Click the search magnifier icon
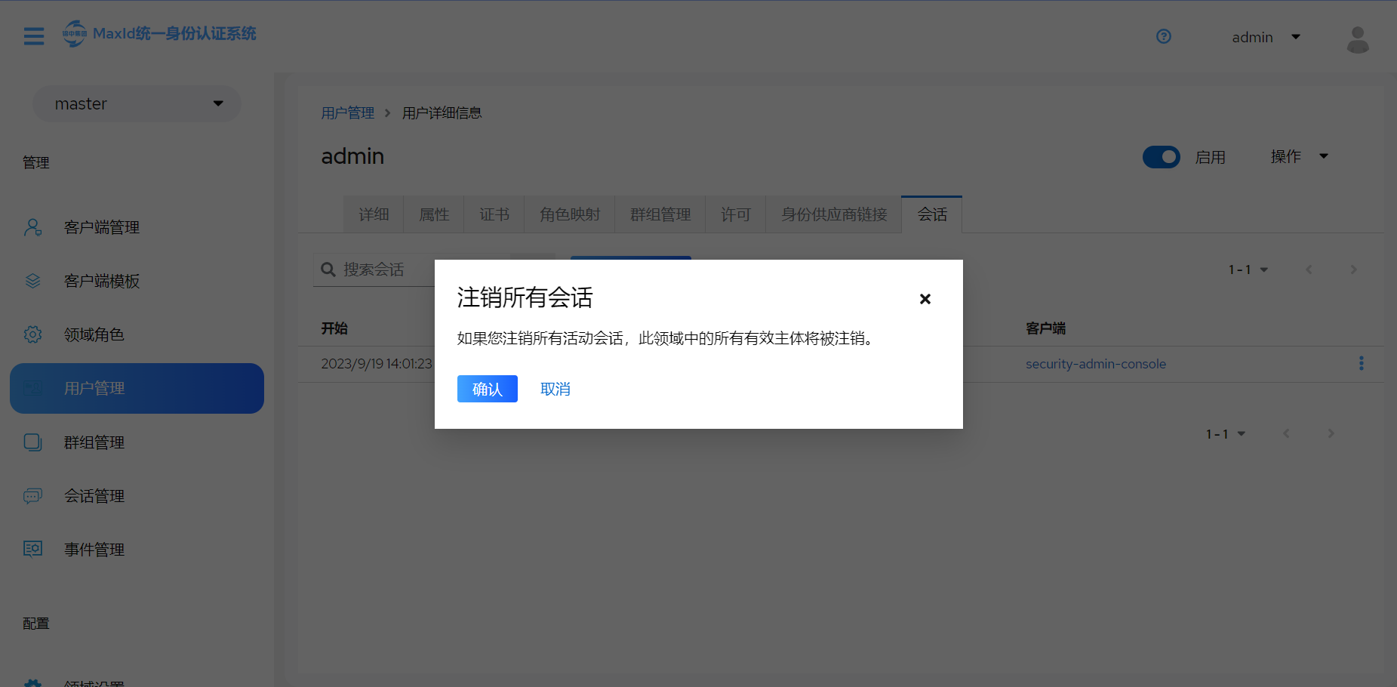The image size is (1397, 687). click(x=328, y=270)
